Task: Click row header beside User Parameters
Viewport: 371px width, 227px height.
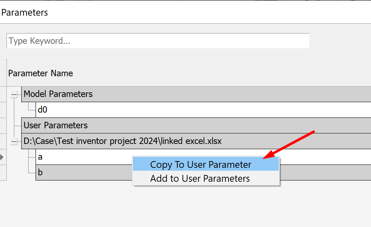Action: coord(3,125)
